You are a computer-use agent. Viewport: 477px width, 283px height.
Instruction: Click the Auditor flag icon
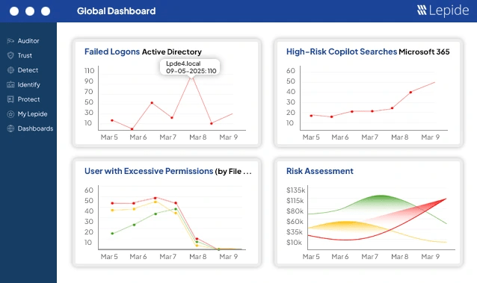[x=10, y=41]
